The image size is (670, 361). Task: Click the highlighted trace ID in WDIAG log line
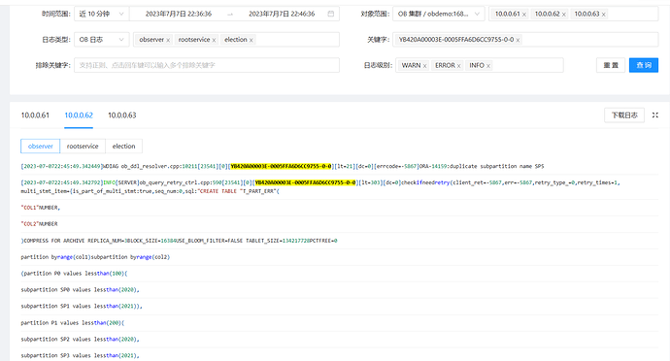click(281, 166)
